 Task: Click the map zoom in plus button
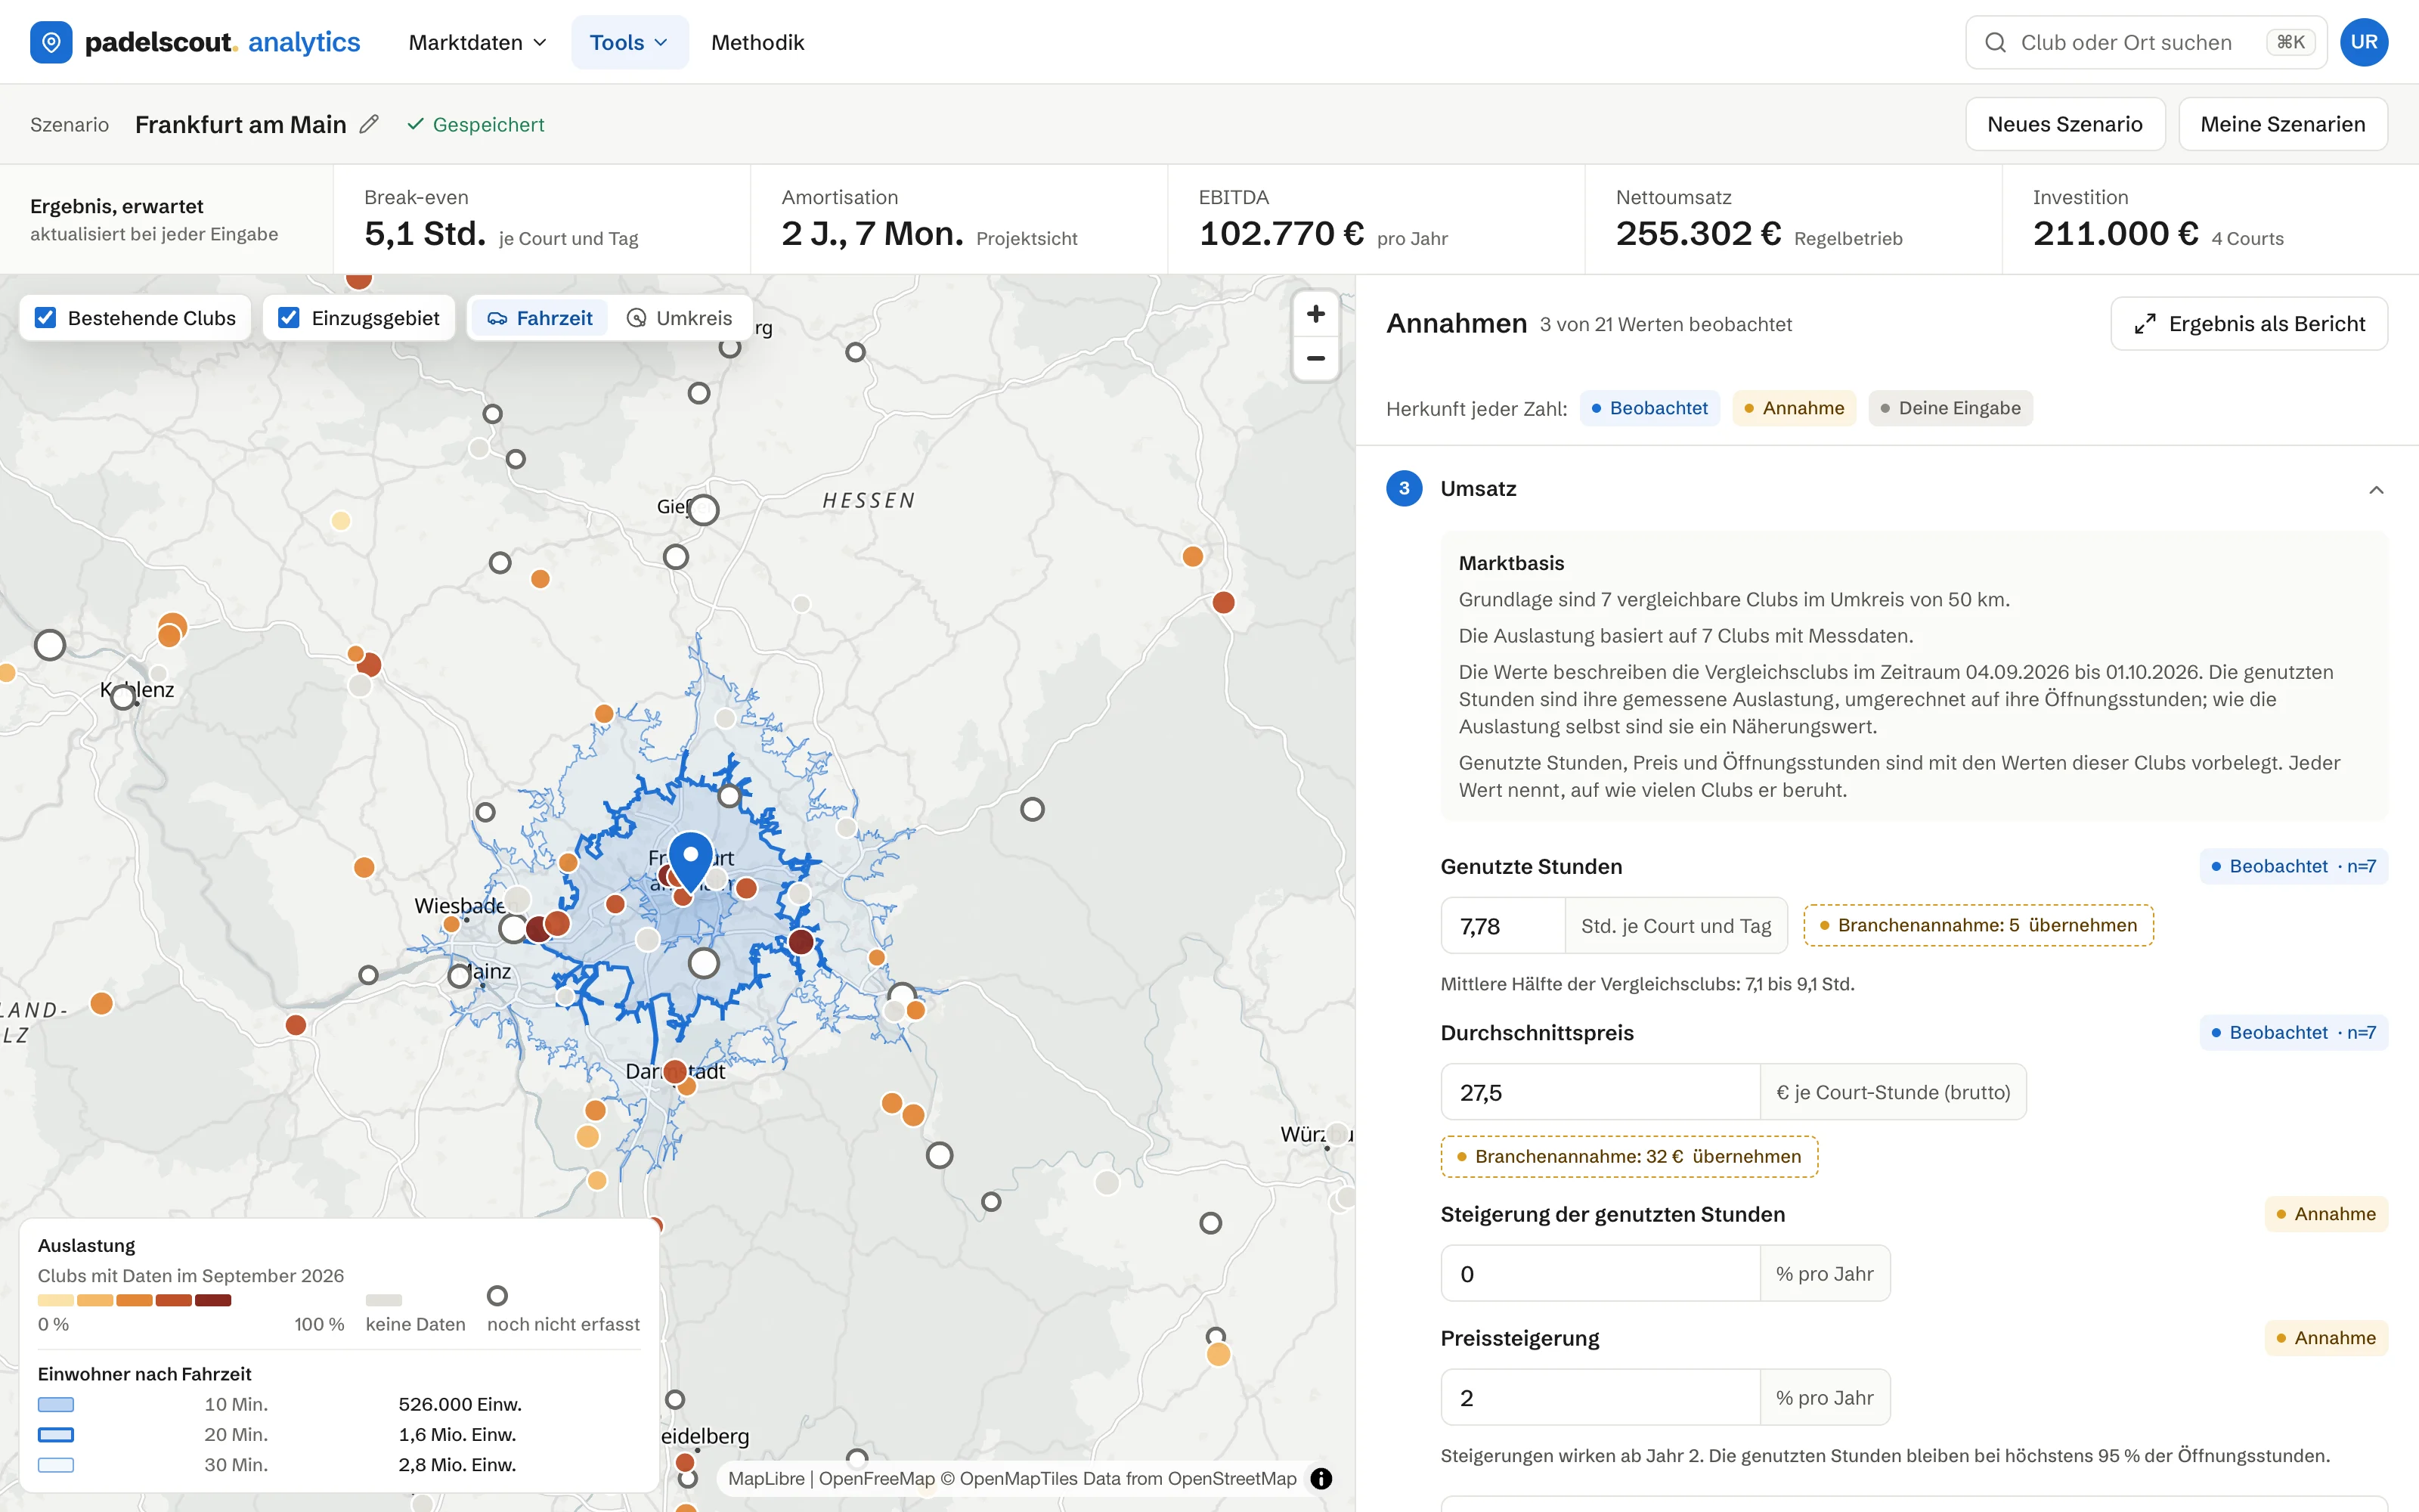coord(1315,314)
